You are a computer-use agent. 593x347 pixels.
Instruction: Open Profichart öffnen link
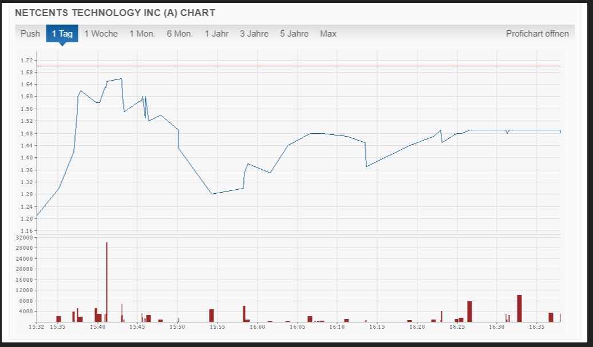pos(537,34)
